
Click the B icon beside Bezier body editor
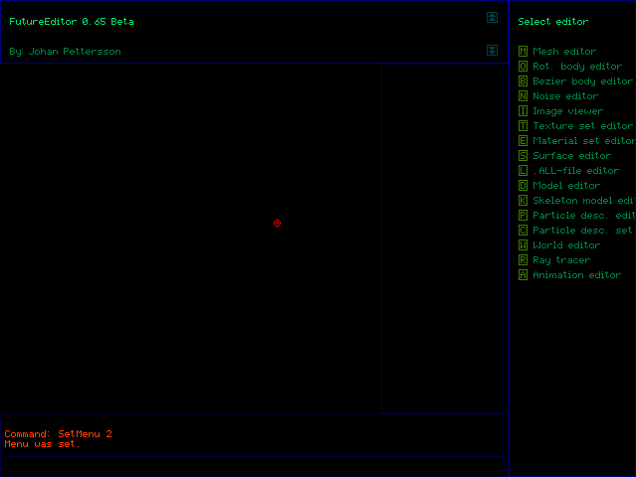[x=524, y=81]
